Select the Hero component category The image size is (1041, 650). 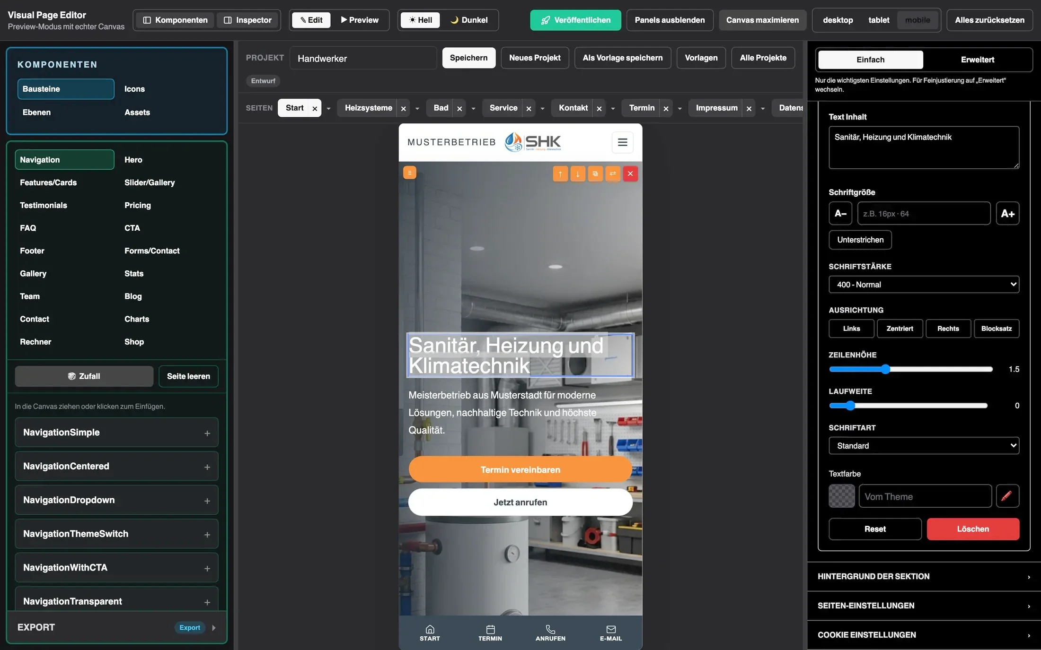(x=133, y=160)
